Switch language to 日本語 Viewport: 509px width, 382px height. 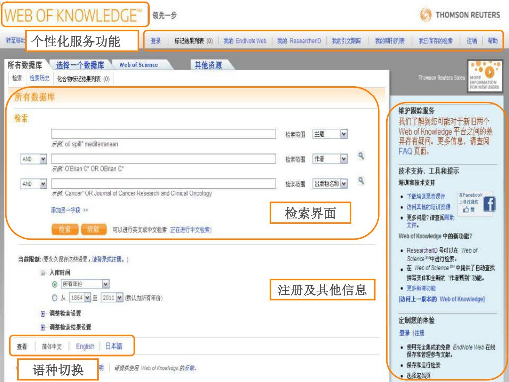[x=114, y=346]
